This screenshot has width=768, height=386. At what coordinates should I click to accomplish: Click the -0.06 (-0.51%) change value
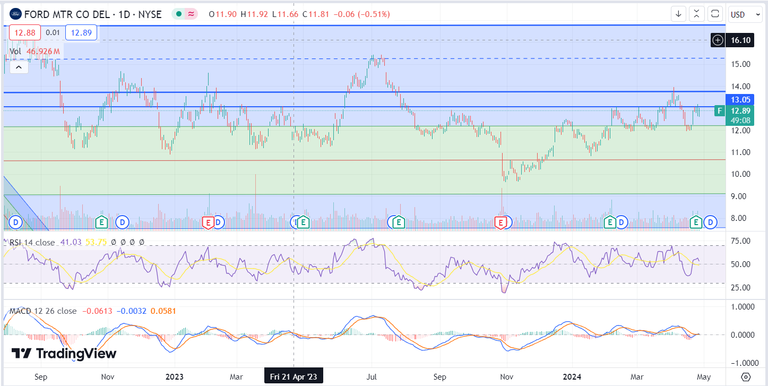tap(361, 14)
